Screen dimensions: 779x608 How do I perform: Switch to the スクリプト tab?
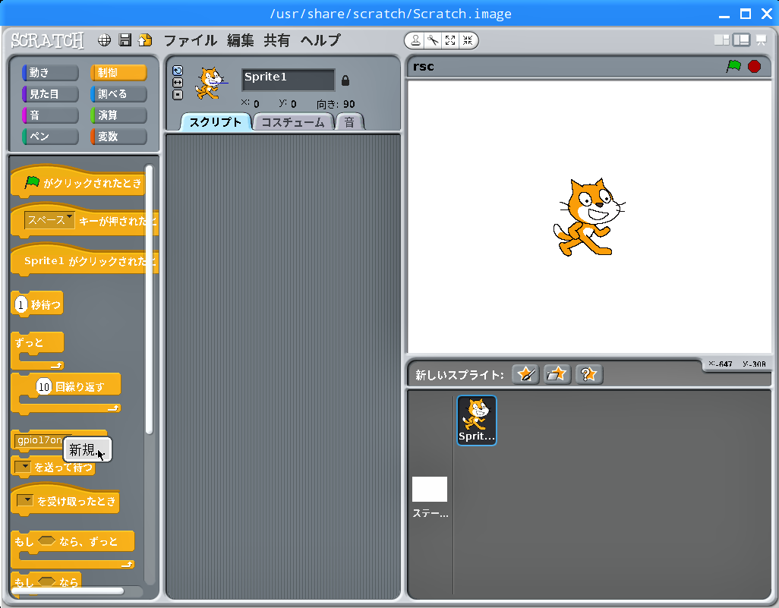point(215,122)
